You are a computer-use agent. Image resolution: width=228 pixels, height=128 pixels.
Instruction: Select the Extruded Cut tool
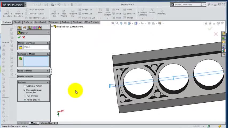(55, 13)
